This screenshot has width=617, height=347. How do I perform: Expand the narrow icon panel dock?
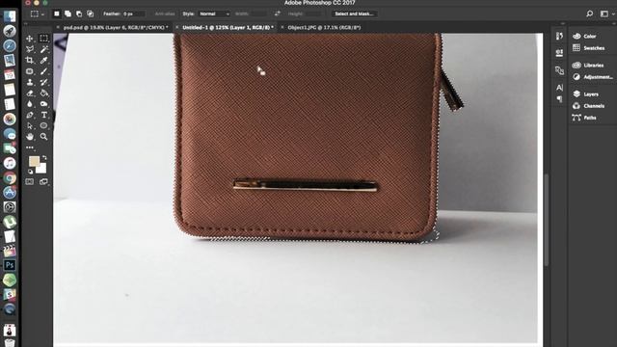563,24
